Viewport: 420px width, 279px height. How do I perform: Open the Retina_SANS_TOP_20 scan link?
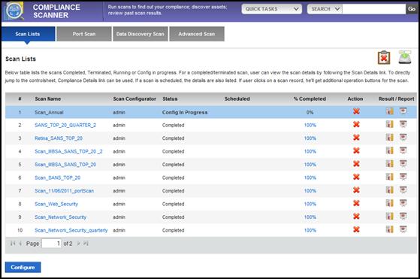(59, 138)
